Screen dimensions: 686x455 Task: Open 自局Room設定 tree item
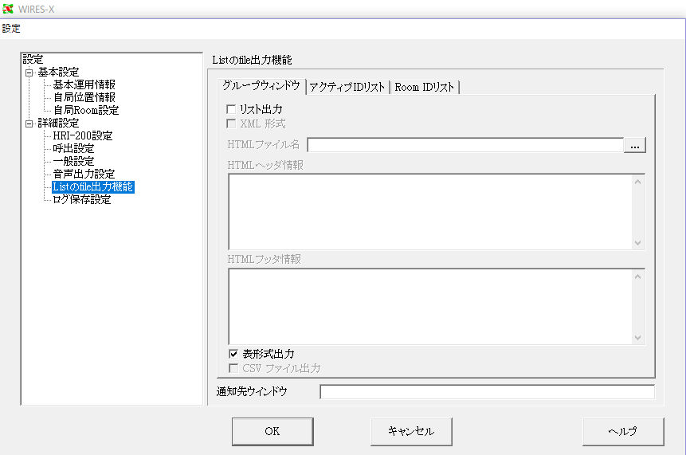(x=86, y=110)
